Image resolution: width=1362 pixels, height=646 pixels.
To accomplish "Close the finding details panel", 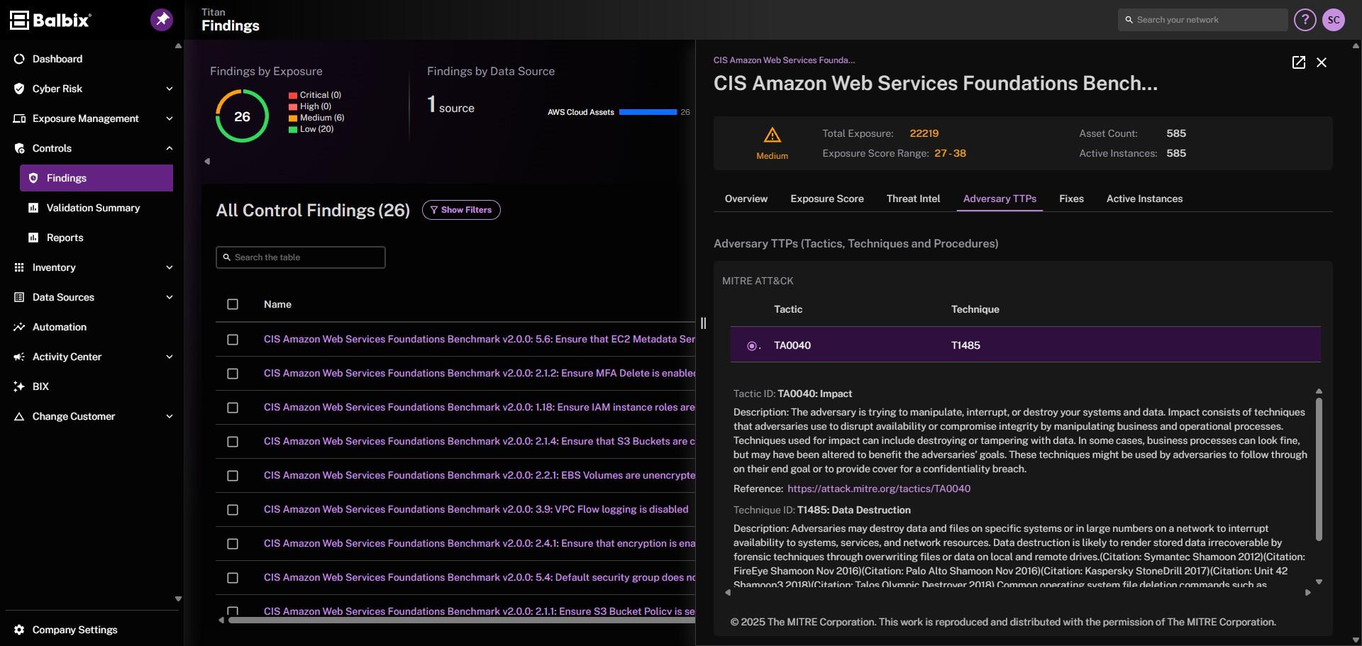I will click(x=1322, y=62).
